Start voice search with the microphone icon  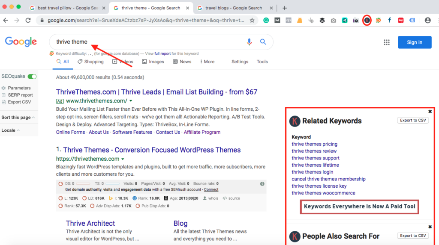tap(249, 42)
